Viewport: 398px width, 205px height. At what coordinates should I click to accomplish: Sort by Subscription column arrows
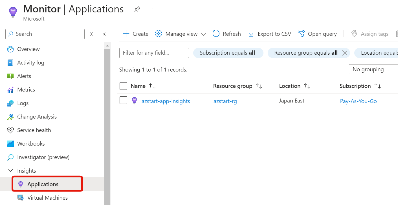pos(378,86)
